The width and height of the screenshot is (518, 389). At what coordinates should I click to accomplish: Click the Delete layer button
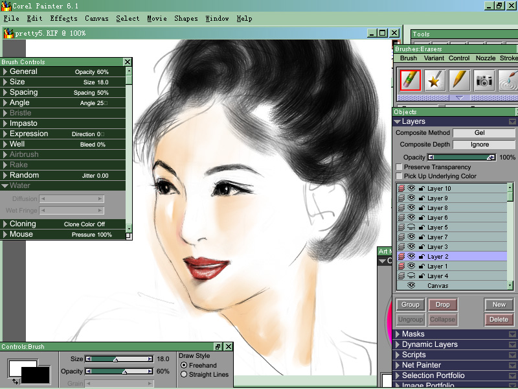tap(499, 320)
